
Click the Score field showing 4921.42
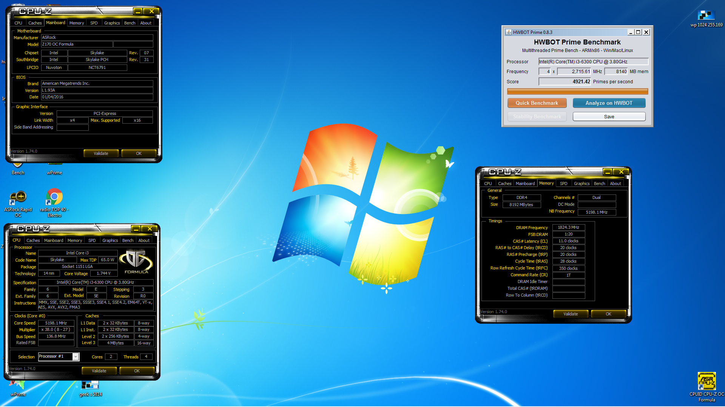point(565,81)
